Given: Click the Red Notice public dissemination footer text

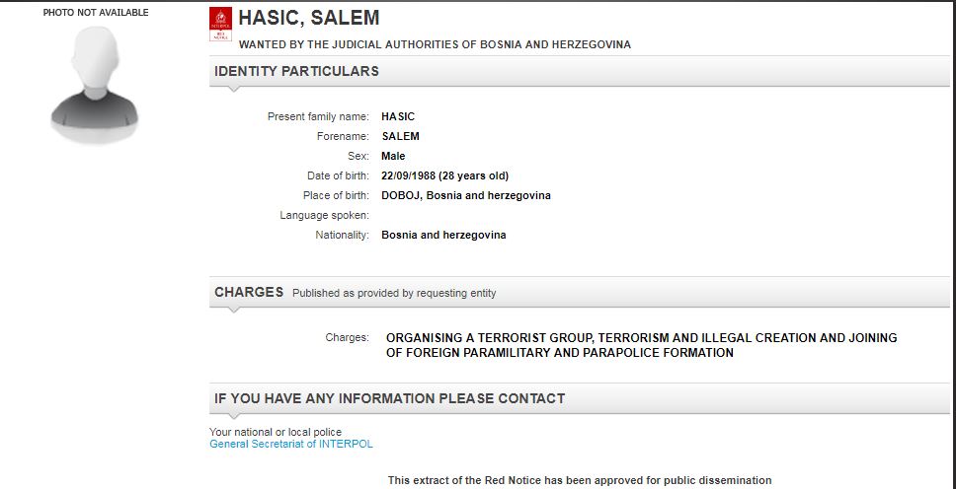Looking at the screenshot, I should click(x=579, y=480).
